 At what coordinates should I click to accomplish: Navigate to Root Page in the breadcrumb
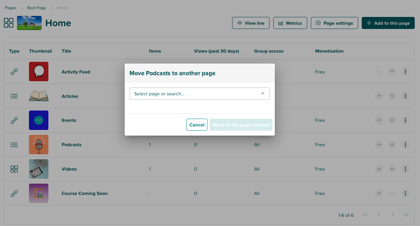coord(36,7)
